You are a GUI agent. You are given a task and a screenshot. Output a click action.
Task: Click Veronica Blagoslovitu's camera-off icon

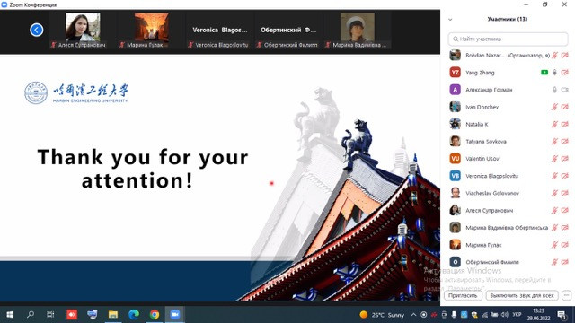coord(565,176)
